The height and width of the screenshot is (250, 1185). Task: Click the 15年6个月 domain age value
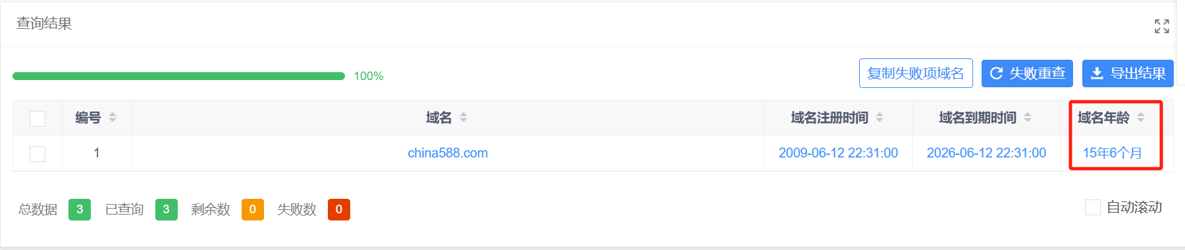(x=1113, y=153)
